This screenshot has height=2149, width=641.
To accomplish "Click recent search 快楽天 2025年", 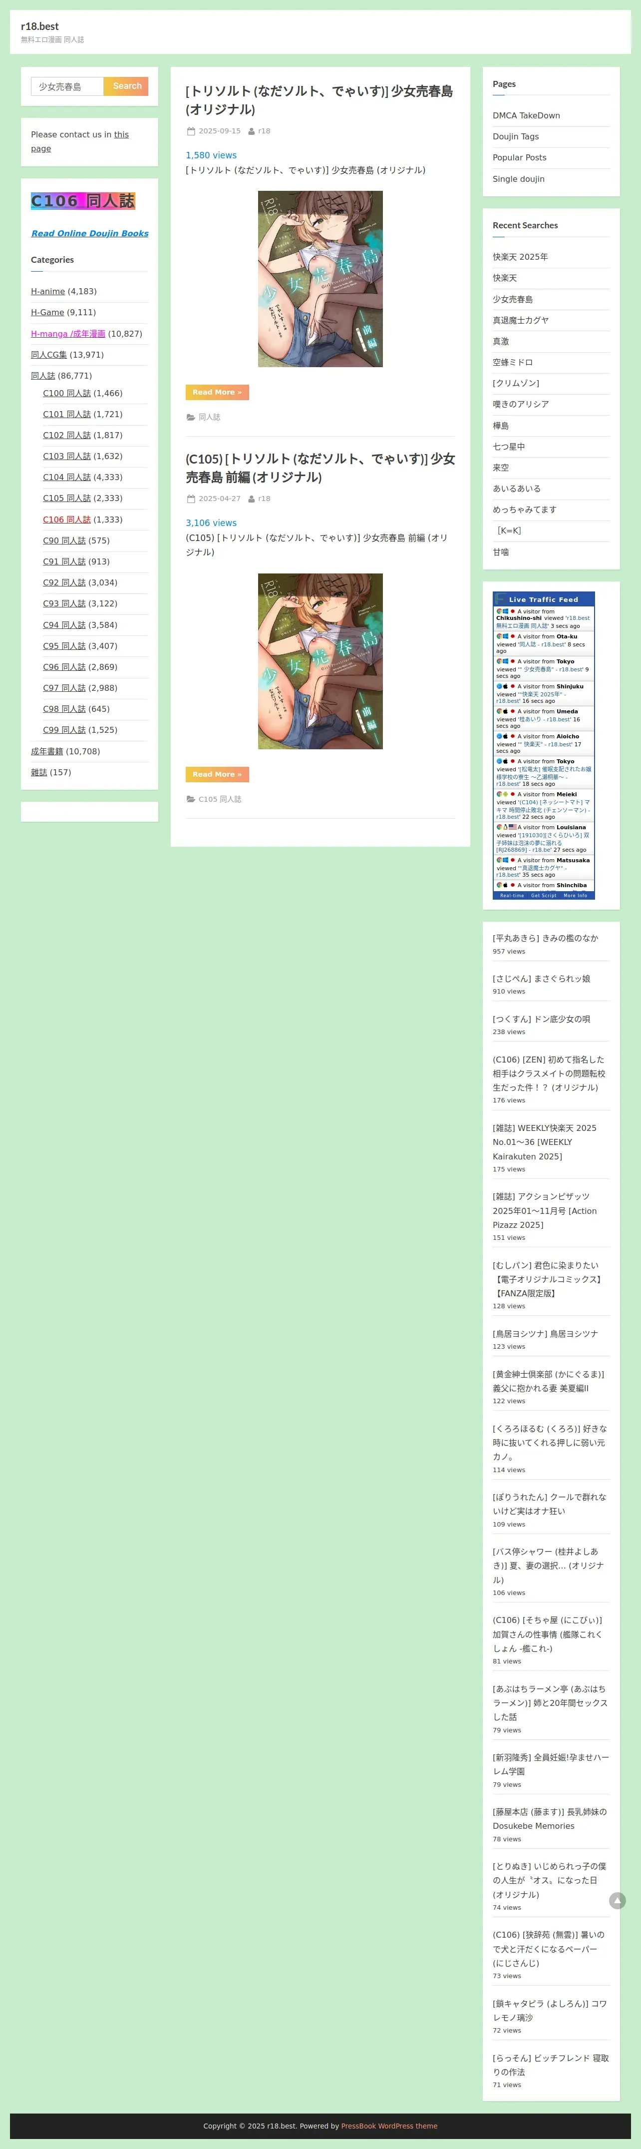I will [520, 257].
